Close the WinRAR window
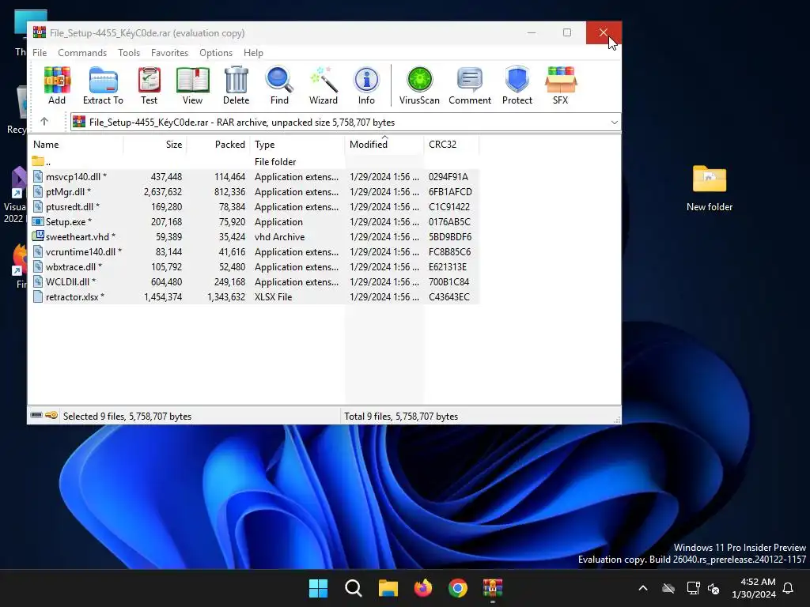The height and width of the screenshot is (607, 810). point(604,32)
